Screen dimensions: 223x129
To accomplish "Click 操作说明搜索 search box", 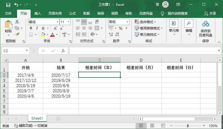I will 178,14.
